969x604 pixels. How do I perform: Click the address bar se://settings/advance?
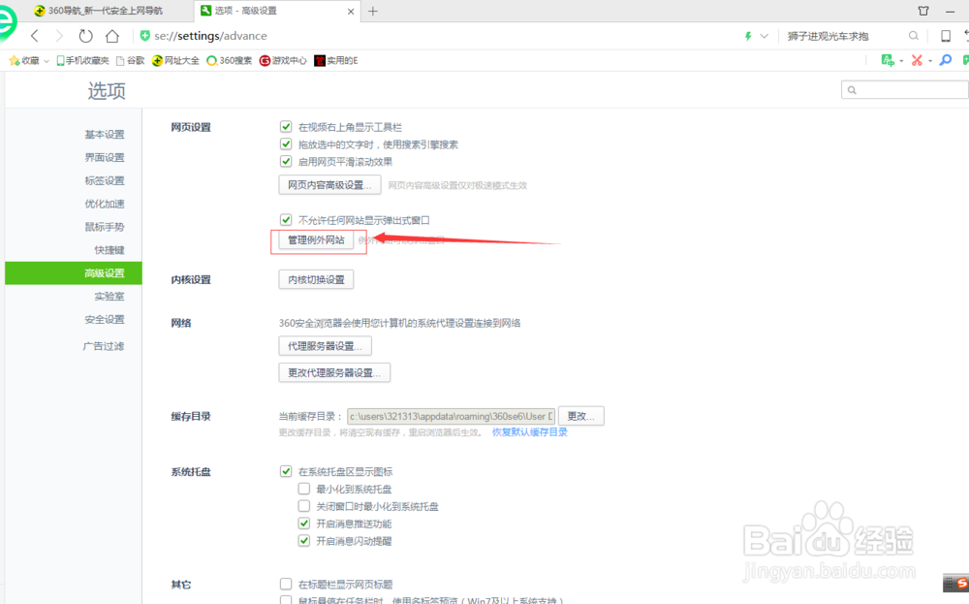pos(210,36)
